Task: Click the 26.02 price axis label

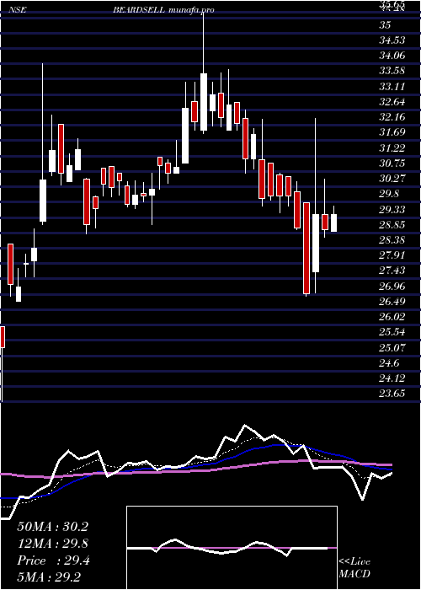Action: (x=392, y=317)
